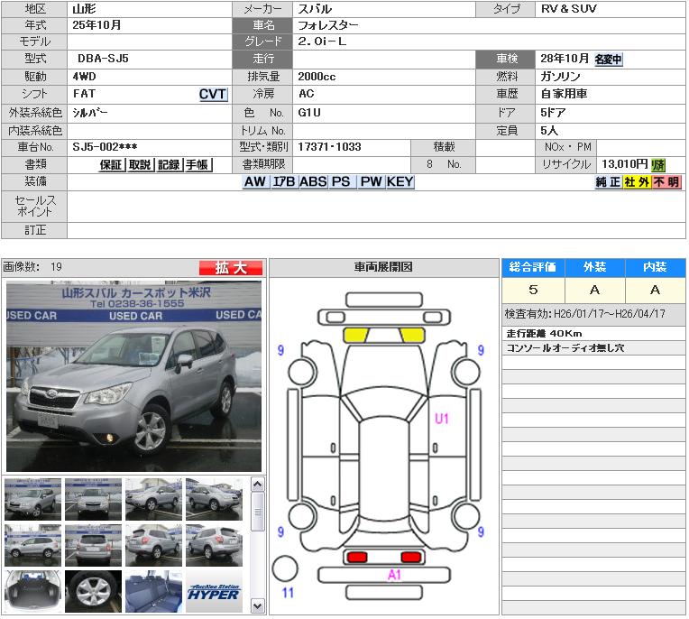Image resolution: width=689 pixels, height=619 pixels.
Task: Click the ABS equipment badge
Action: point(313,182)
